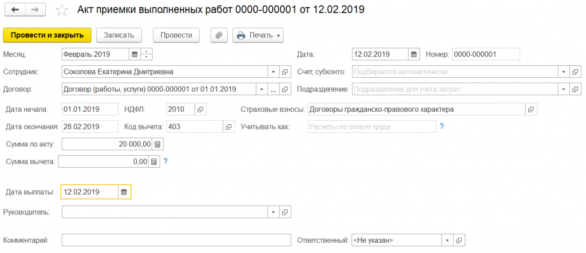Adjust month using the Месяц stepper arrows
This screenshot has height=253, width=586.
147,55
